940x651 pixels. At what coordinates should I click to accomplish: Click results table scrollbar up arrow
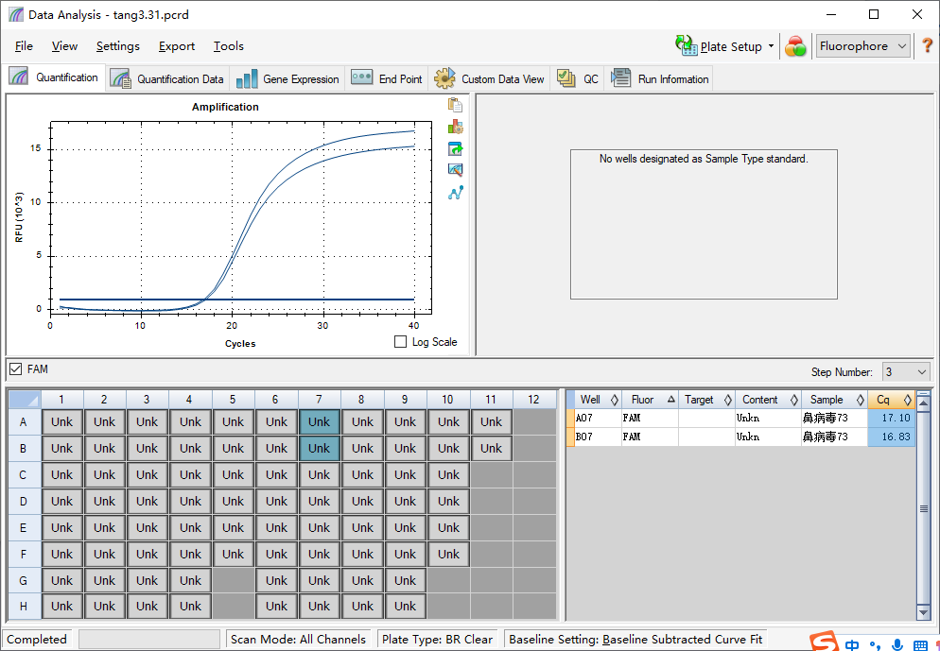[924, 403]
